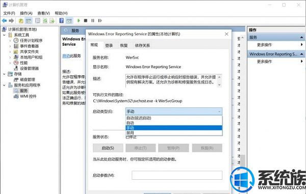
Task: Open 设备管理器 from the console tree
Action: 29,68
